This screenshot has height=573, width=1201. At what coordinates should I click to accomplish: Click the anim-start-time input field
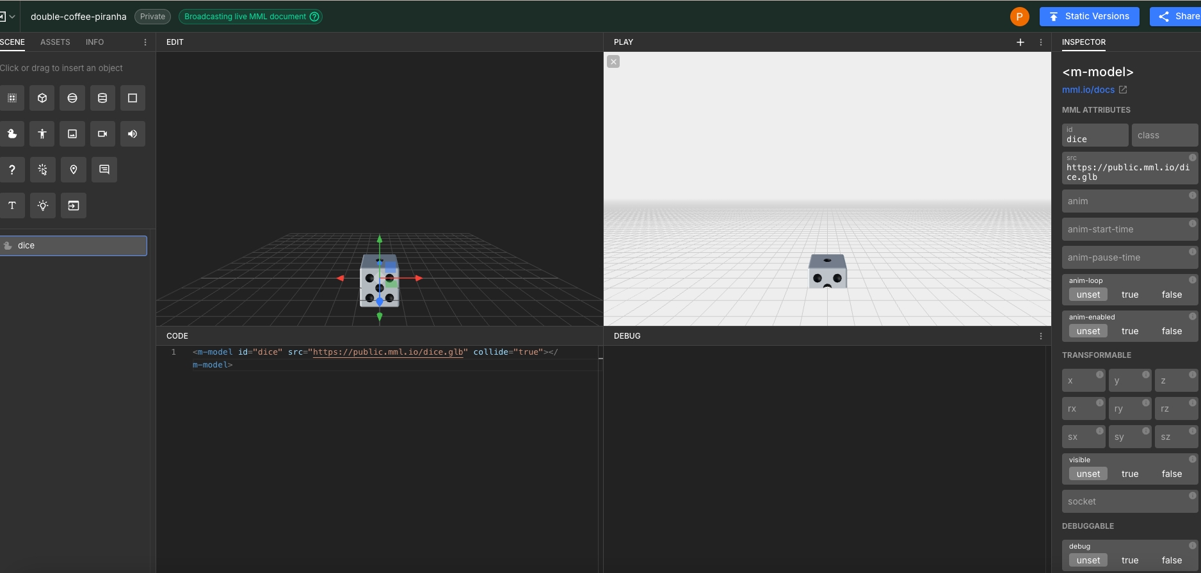point(1125,229)
